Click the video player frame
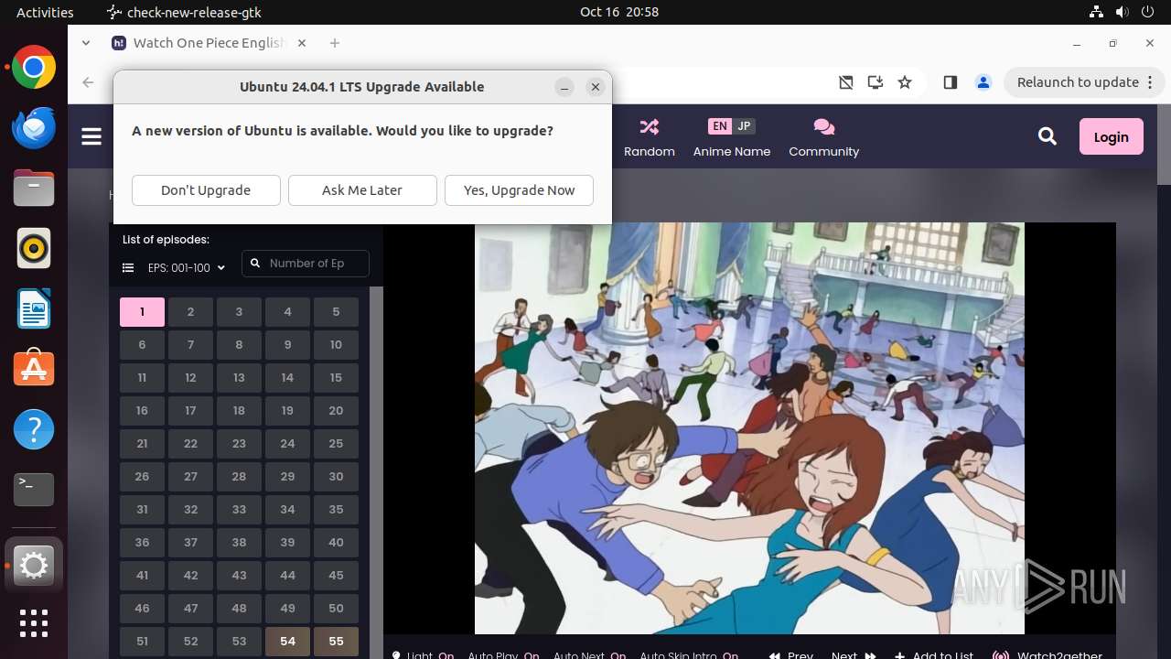 (x=749, y=427)
